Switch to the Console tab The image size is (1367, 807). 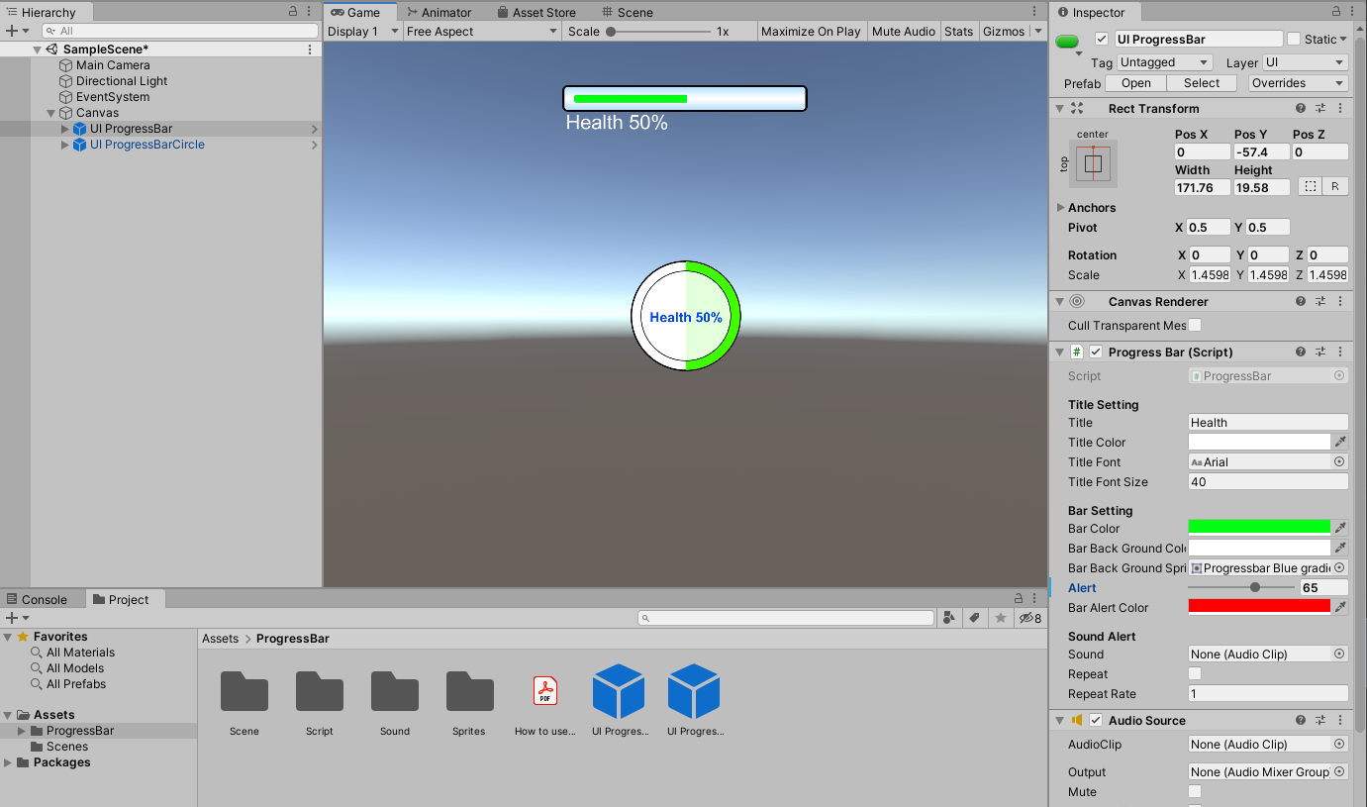(x=37, y=599)
